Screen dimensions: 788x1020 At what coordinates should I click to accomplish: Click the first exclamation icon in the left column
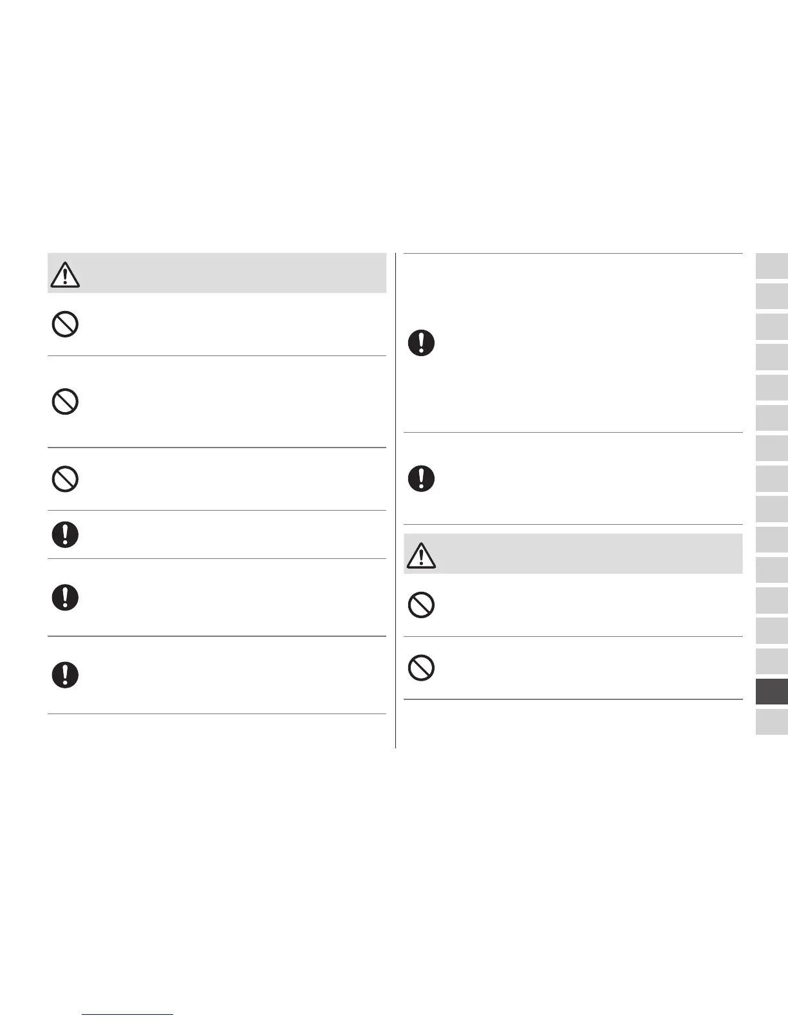tap(65, 534)
